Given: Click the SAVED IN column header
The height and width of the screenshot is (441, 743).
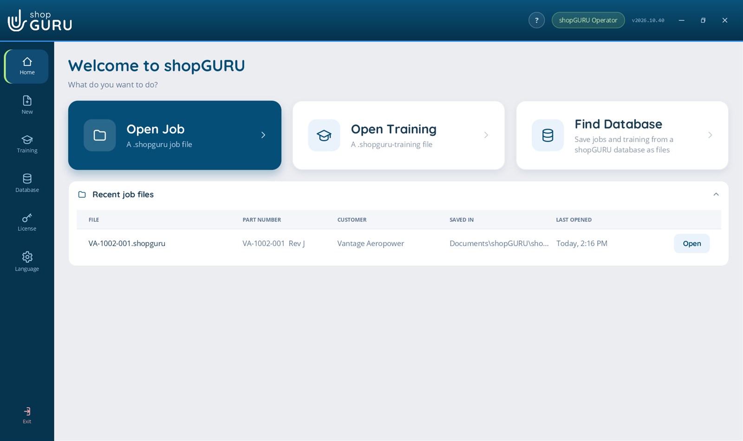Looking at the screenshot, I should [x=461, y=220].
